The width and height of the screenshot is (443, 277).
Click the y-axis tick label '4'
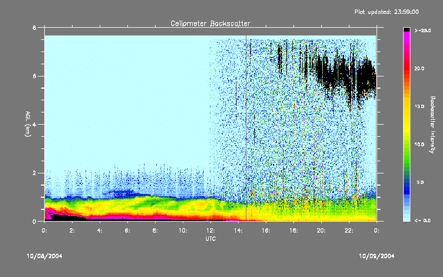[34, 124]
